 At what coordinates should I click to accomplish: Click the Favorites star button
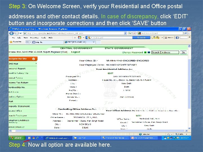point(16,42)
